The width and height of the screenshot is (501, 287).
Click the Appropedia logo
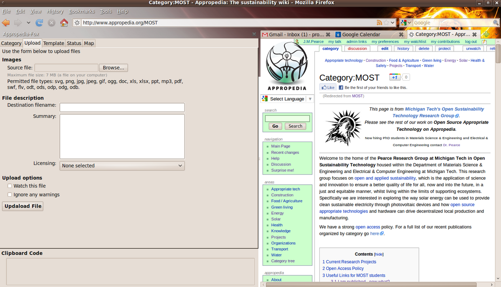pos(287,67)
